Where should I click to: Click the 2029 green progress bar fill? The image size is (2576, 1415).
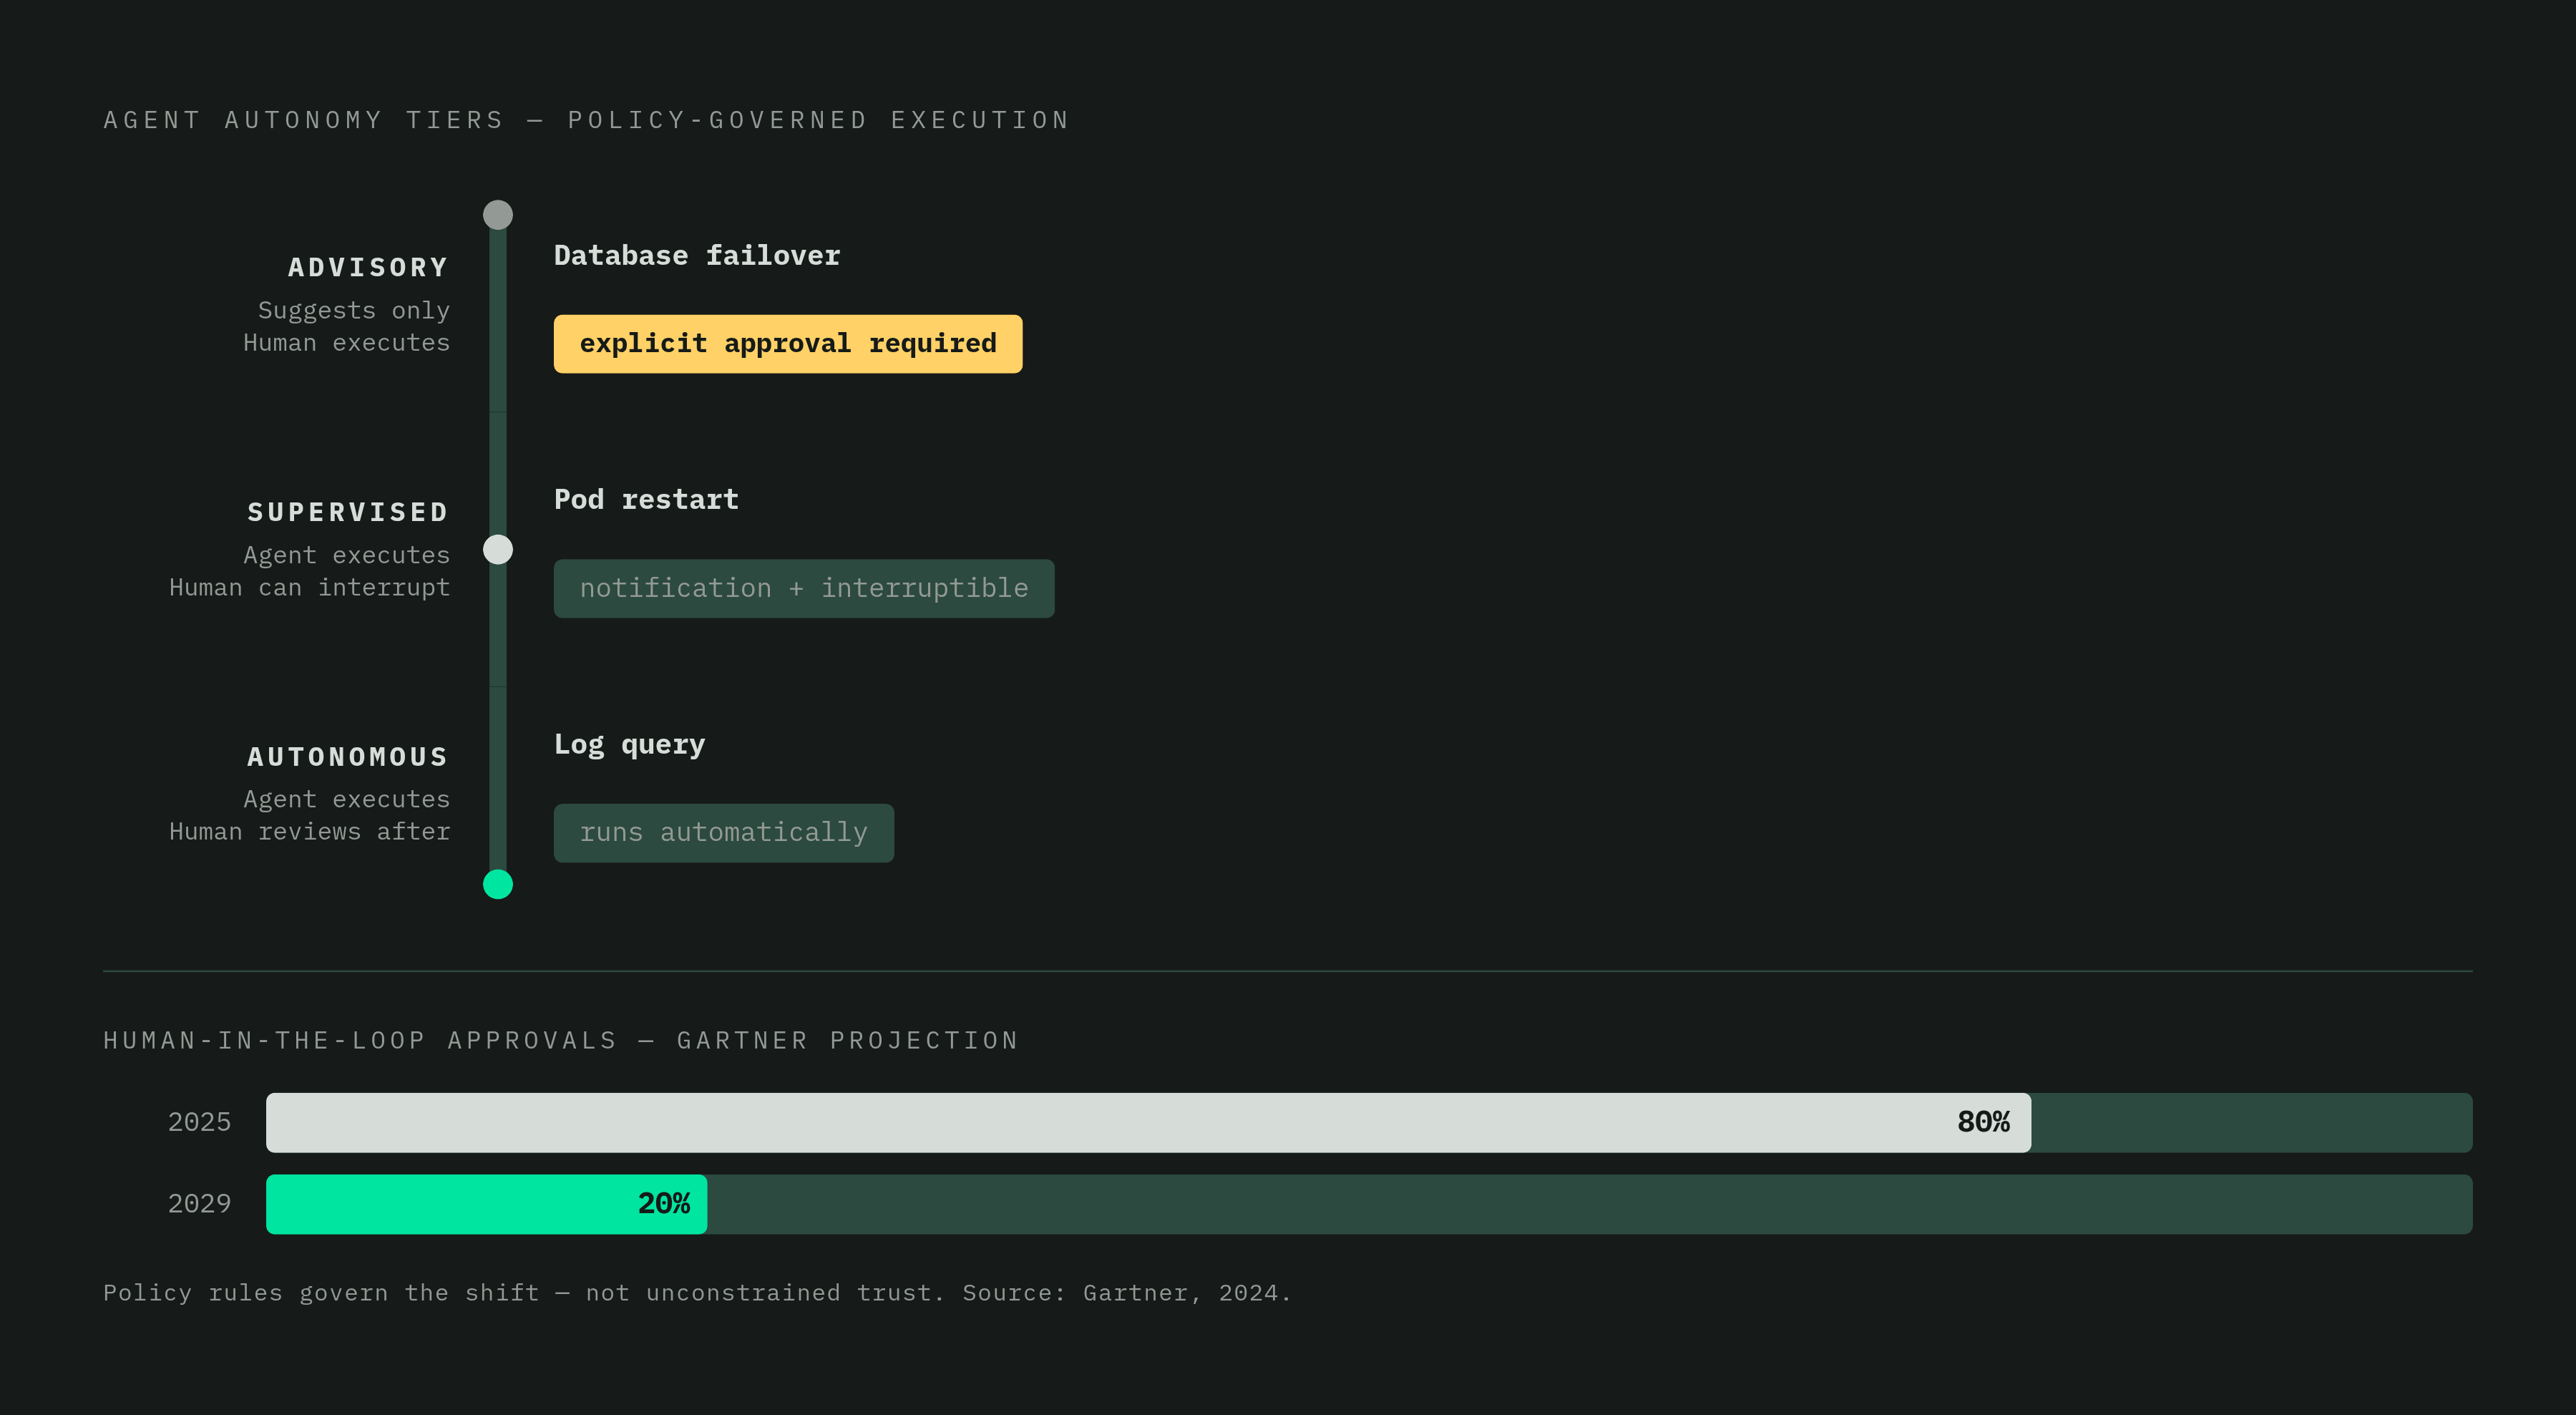486,1204
